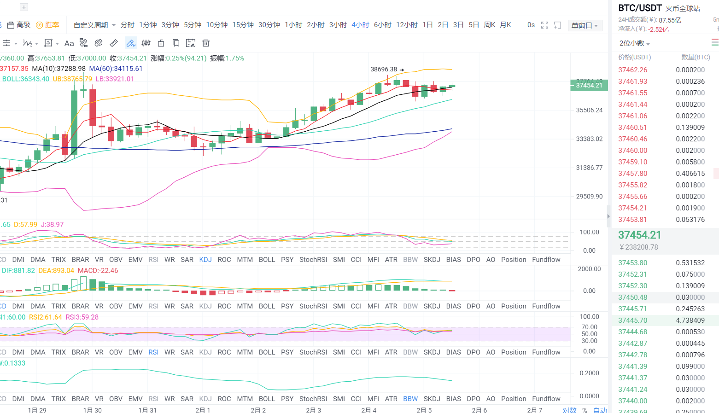This screenshot has height=413, width=719.
Task: Click the candlestick chart style icon
Action: coord(146,43)
